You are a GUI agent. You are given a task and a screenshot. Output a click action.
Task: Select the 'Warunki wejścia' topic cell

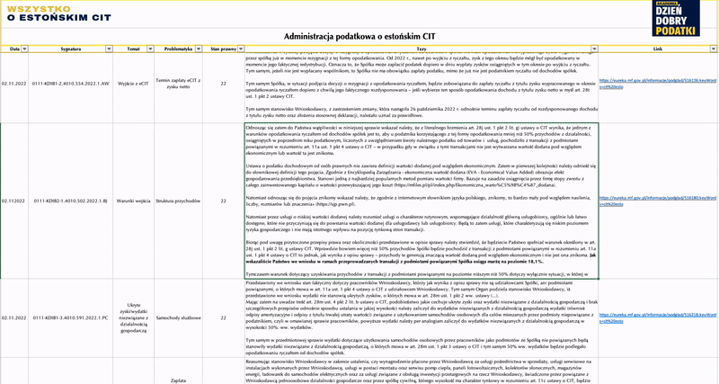[x=133, y=201]
